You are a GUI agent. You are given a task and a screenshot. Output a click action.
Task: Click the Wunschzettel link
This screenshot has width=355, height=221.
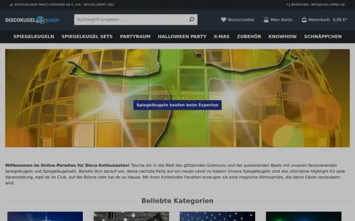click(241, 20)
